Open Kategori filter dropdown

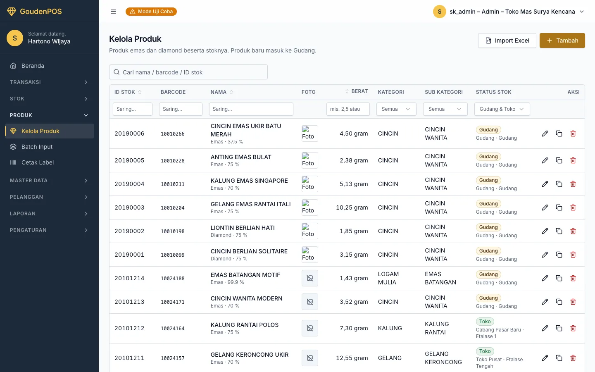tap(396, 109)
